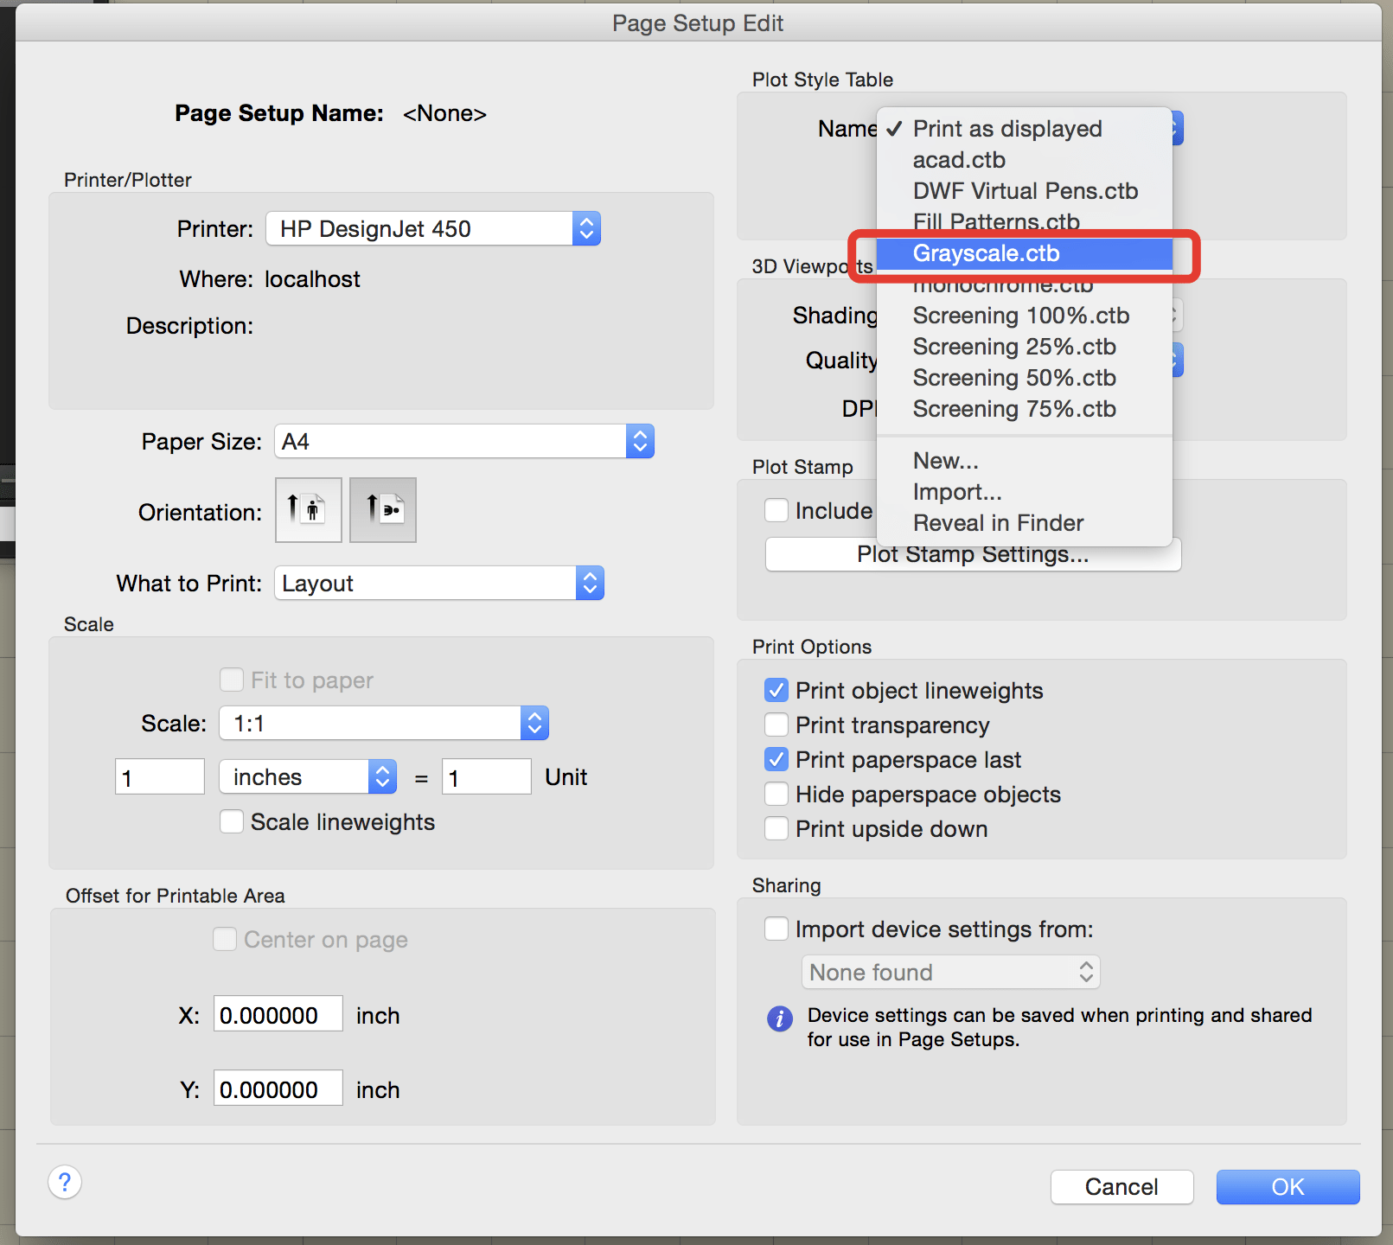Open the Paper Size A4 dropdown
The height and width of the screenshot is (1245, 1393).
(x=464, y=441)
